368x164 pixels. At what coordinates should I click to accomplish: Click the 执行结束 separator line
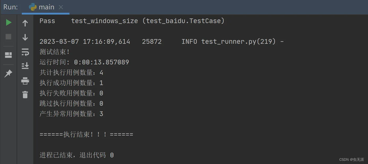coord(86,135)
